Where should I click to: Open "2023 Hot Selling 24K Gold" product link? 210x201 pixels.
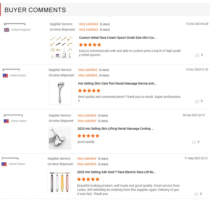click(116, 172)
